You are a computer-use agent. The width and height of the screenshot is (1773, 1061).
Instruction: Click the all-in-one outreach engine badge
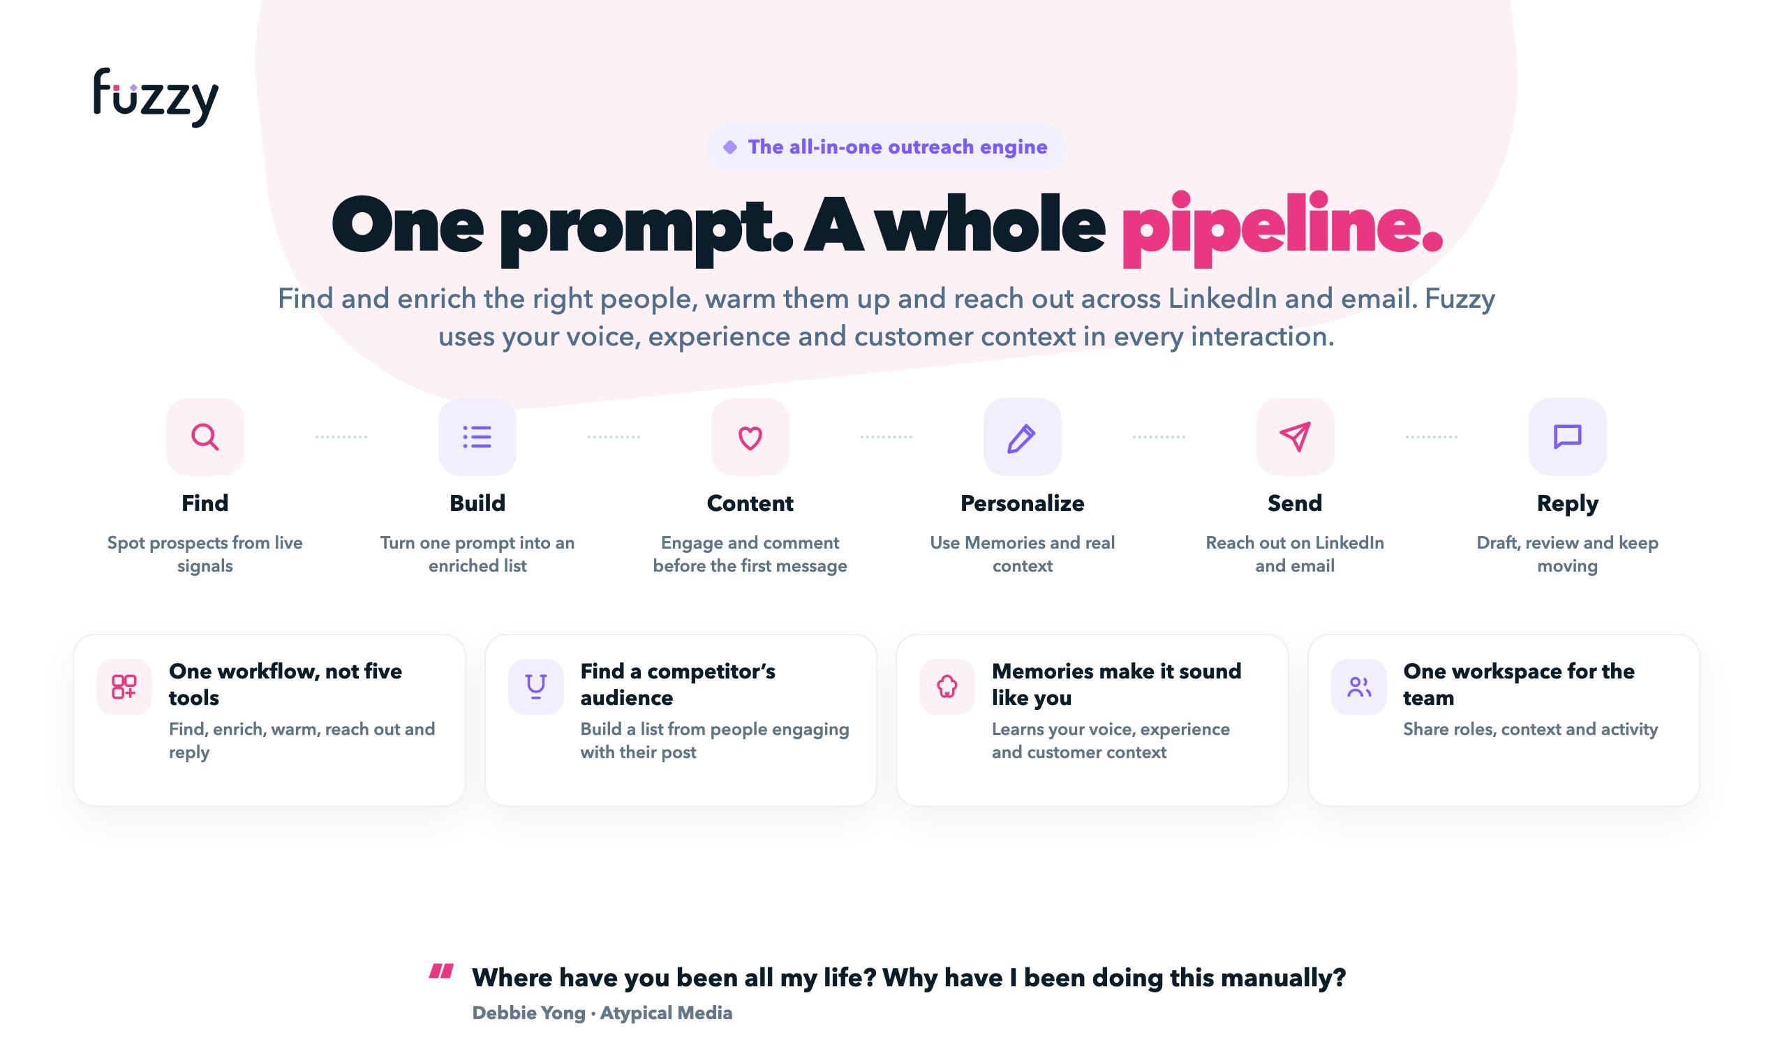(x=886, y=147)
